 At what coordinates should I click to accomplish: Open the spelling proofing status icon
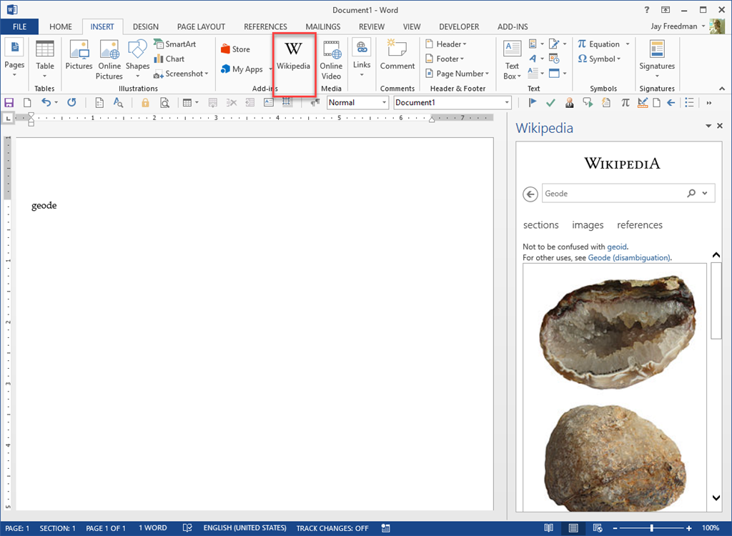[187, 528]
